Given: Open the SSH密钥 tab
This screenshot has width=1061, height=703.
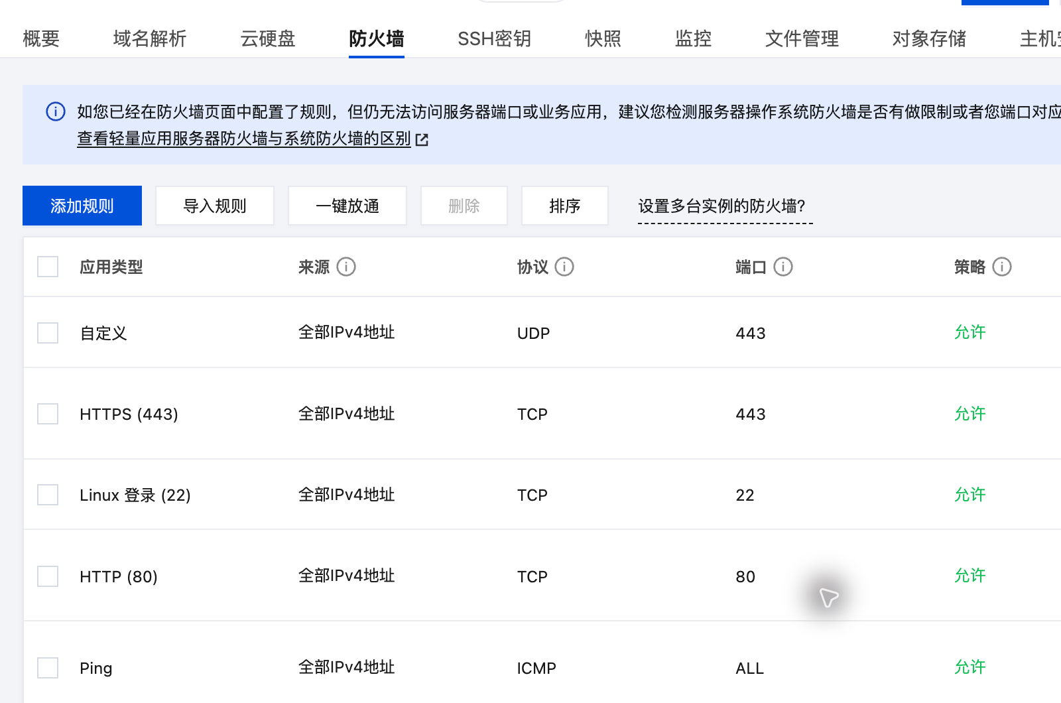Looking at the screenshot, I should (495, 38).
